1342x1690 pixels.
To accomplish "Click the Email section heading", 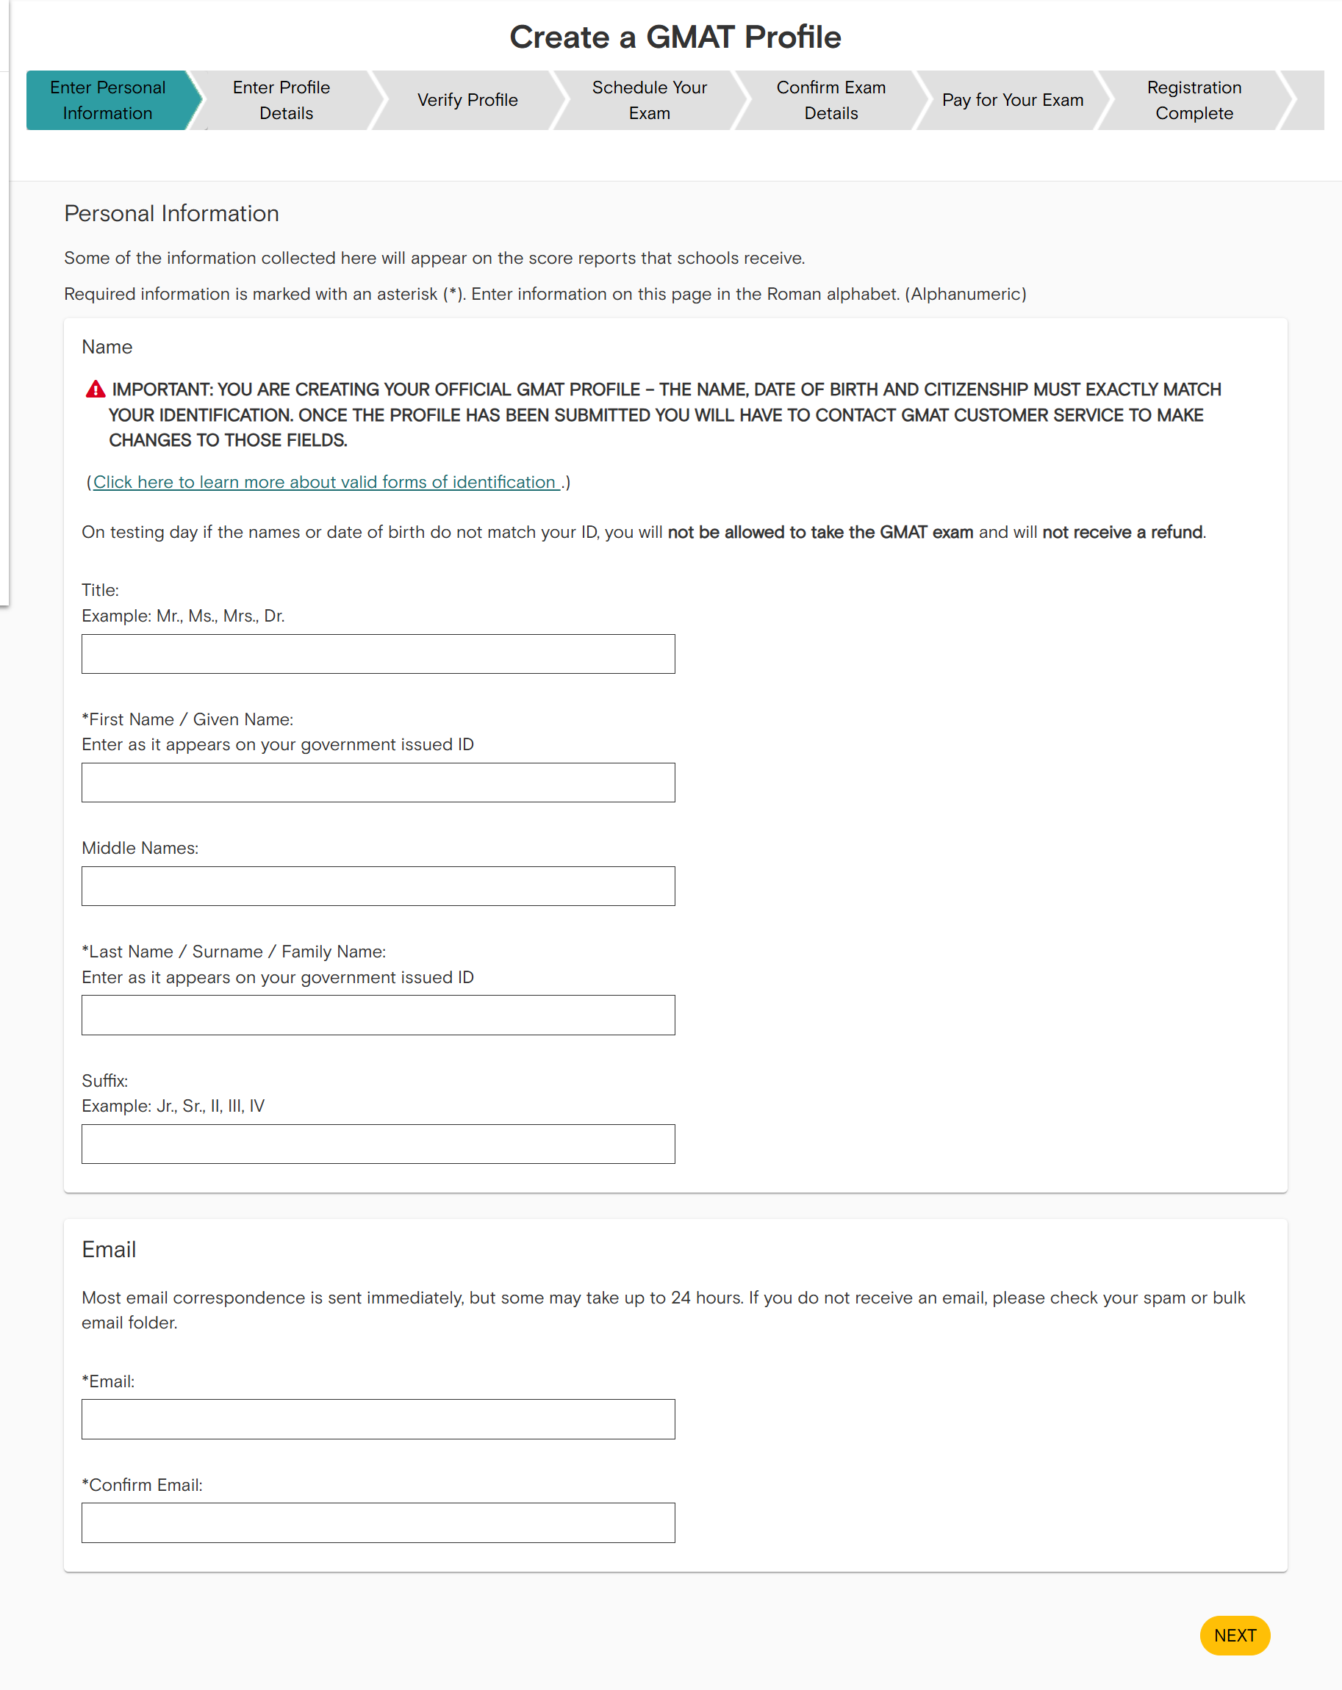I will click(109, 1249).
